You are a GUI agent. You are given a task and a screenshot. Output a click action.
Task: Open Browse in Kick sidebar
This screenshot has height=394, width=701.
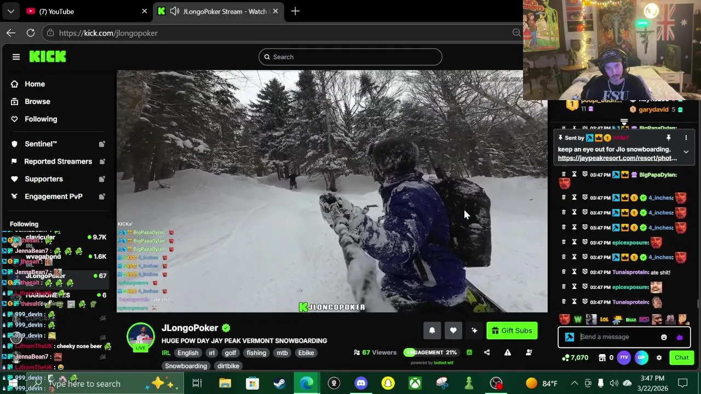click(x=37, y=101)
